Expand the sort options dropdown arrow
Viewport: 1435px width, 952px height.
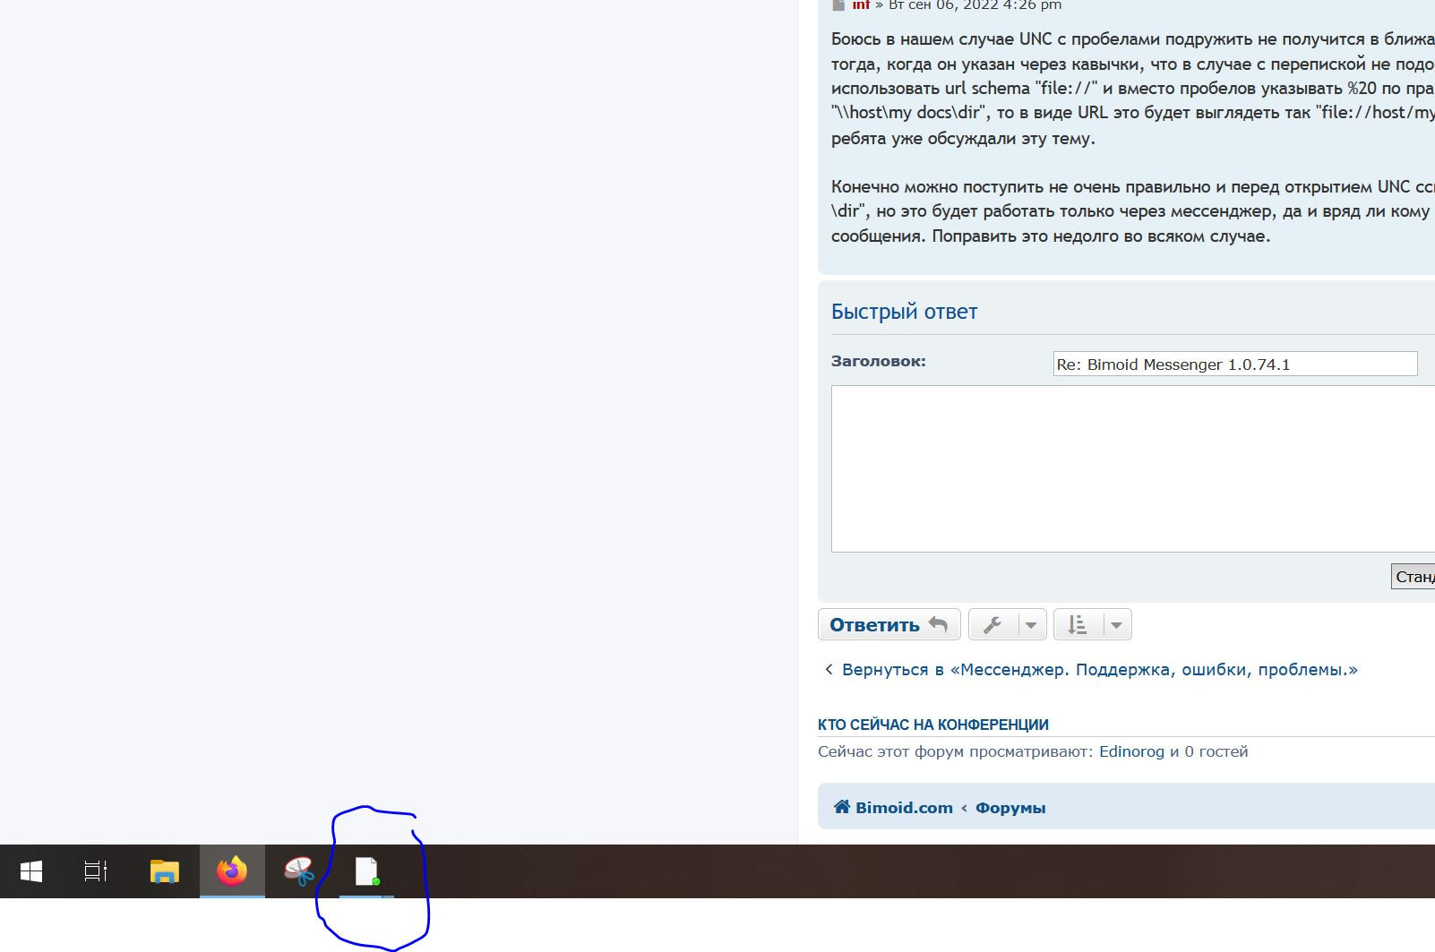tap(1116, 625)
